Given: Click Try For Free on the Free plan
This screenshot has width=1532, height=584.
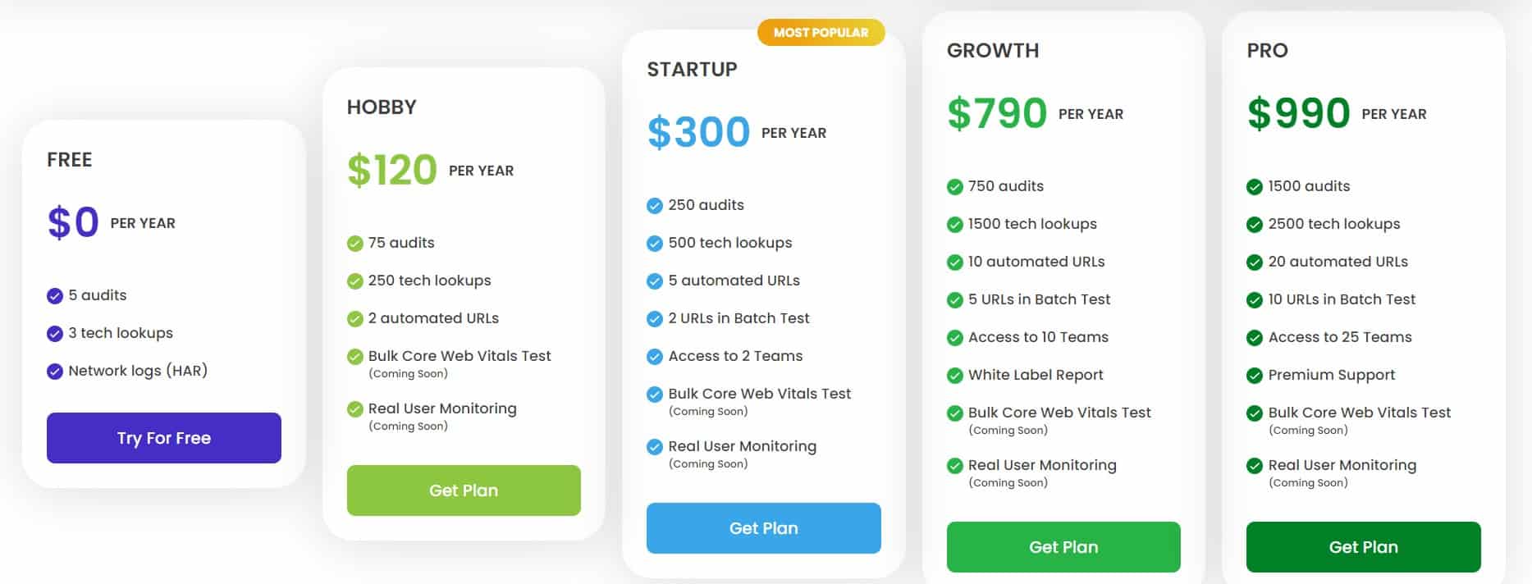Looking at the screenshot, I should pyautogui.click(x=163, y=438).
